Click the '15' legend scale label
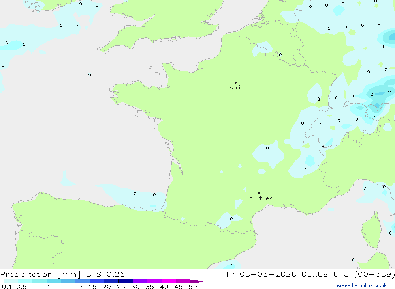This screenshot has width=395, height=289. click(92, 287)
